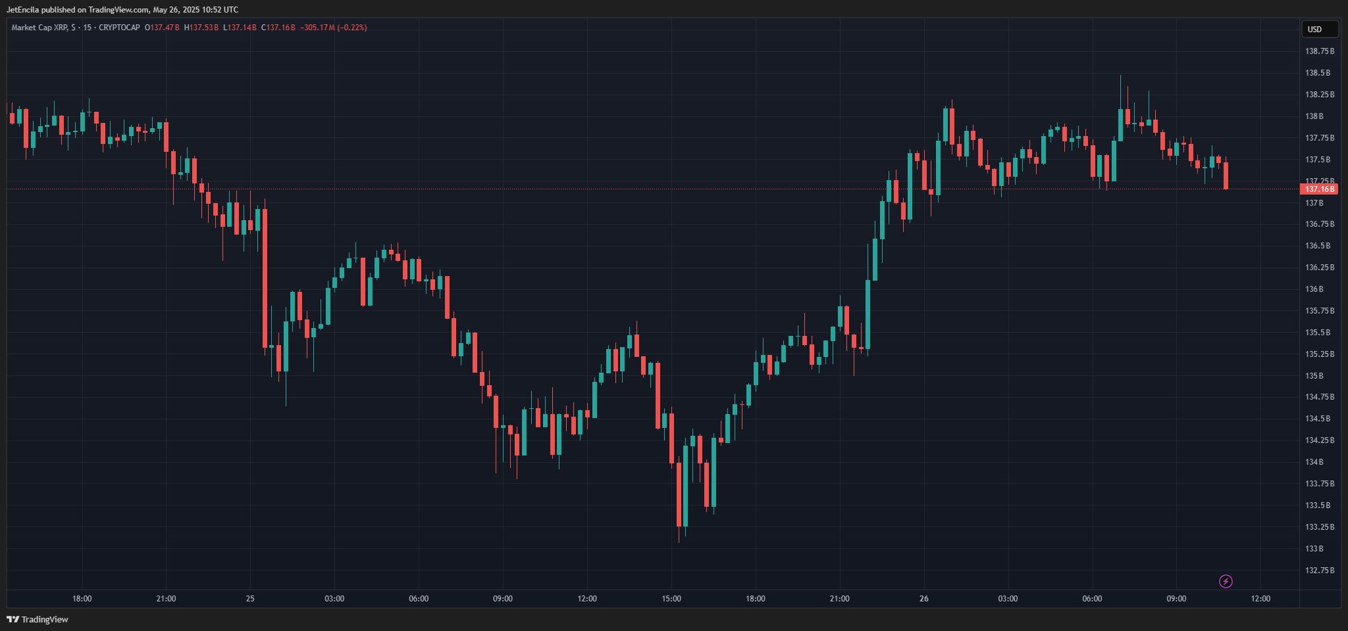Viewport: 1348px width, 631px height.
Task: Click the purple lightning bolt icon
Action: 1226,581
